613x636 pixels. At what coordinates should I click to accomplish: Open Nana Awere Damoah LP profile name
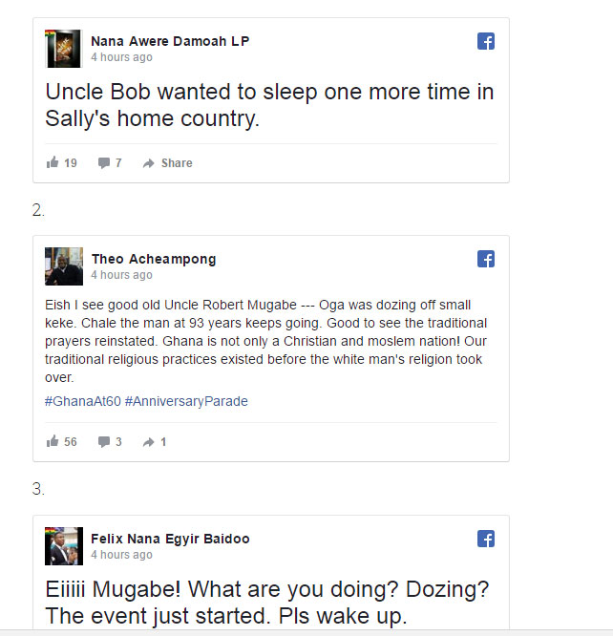point(169,41)
